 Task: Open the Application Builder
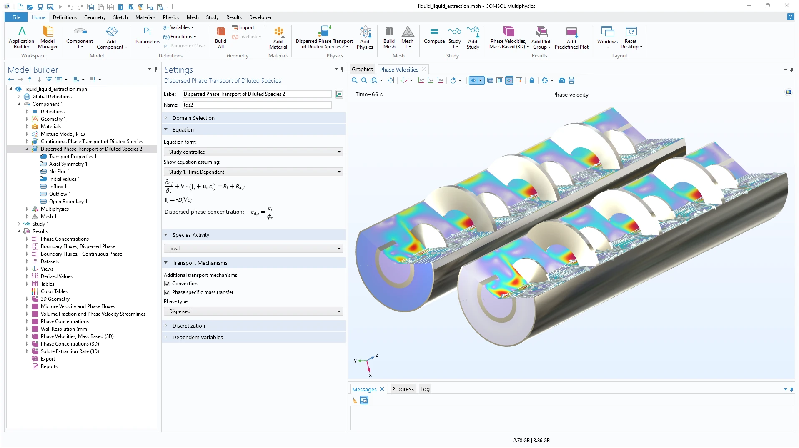pyautogui.click(x=21, y=37)
